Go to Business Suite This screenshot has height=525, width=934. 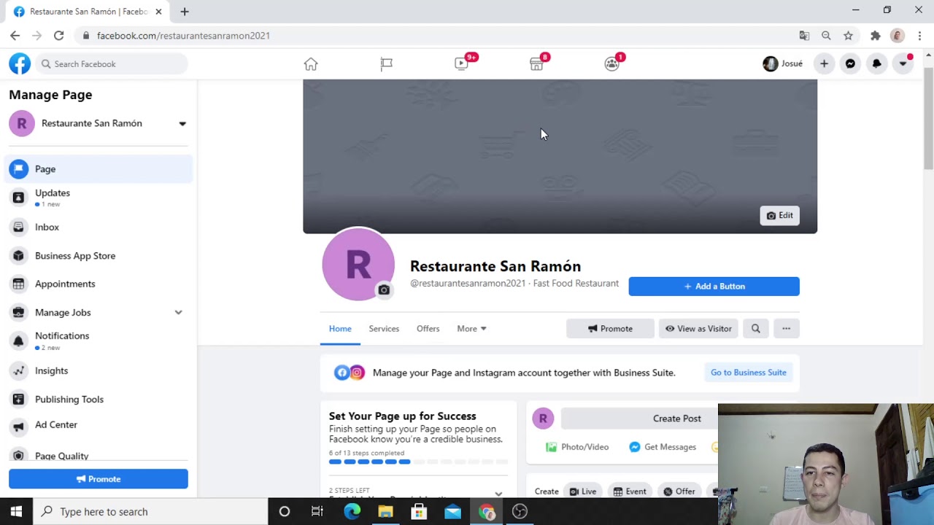click(749, 373)
